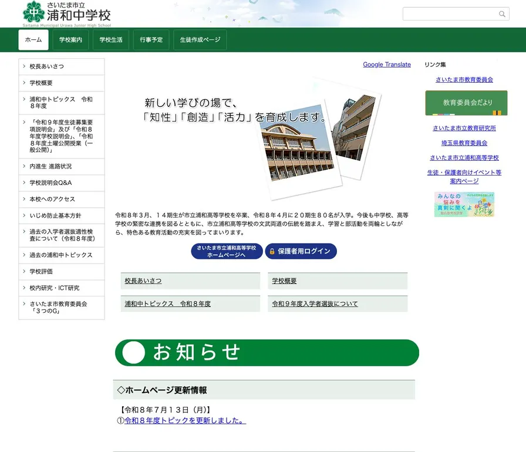Screen dimensions: 526x452
Task: Click the みんなの悩みを真剣に聞くよ banner image
Action: pos(464,204)
